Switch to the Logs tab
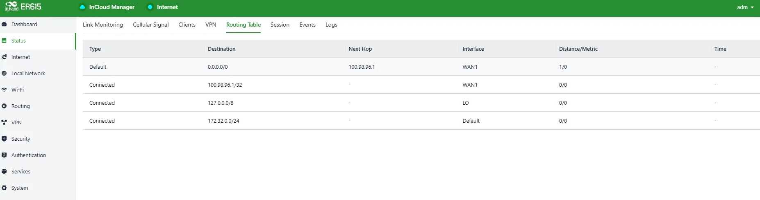This screenshot has width=760, height=200. (x=331, y=25)
